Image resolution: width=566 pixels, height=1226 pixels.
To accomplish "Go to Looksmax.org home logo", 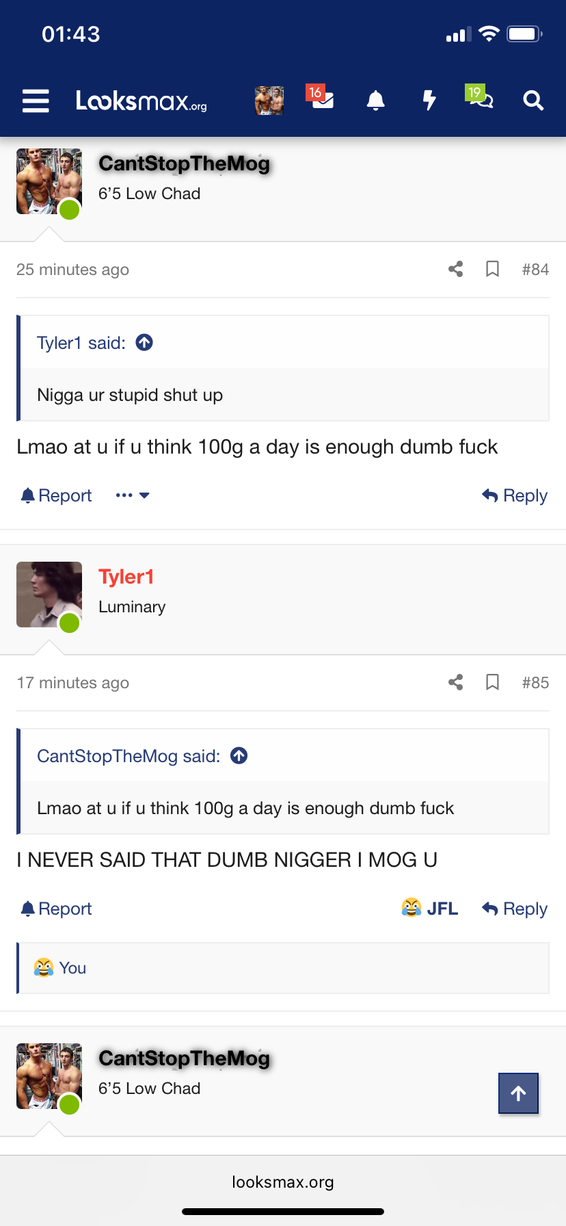I will [x=141, y=101].
